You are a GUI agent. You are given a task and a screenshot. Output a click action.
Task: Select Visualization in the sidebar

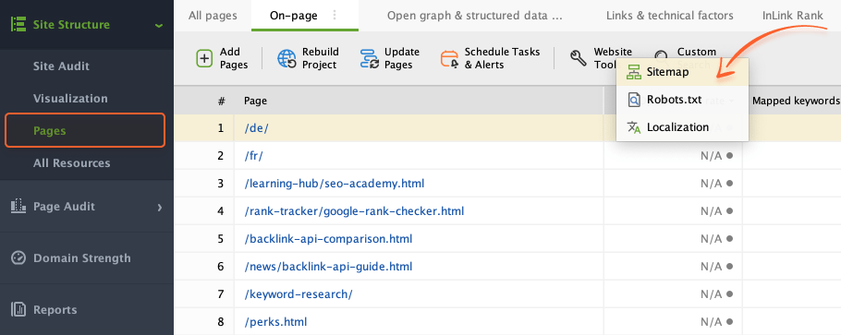coord(70,99)
